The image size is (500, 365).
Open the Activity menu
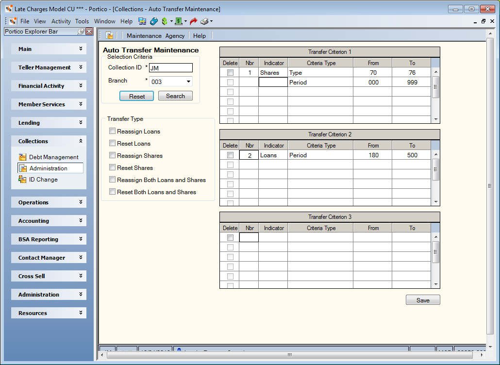61,21
